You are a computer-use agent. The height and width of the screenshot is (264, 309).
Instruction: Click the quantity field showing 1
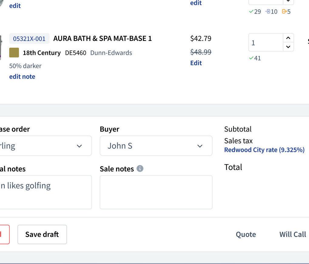coord(266,43)
